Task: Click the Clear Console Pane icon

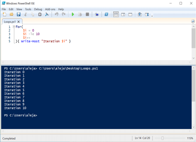Action: click(47, 14)
